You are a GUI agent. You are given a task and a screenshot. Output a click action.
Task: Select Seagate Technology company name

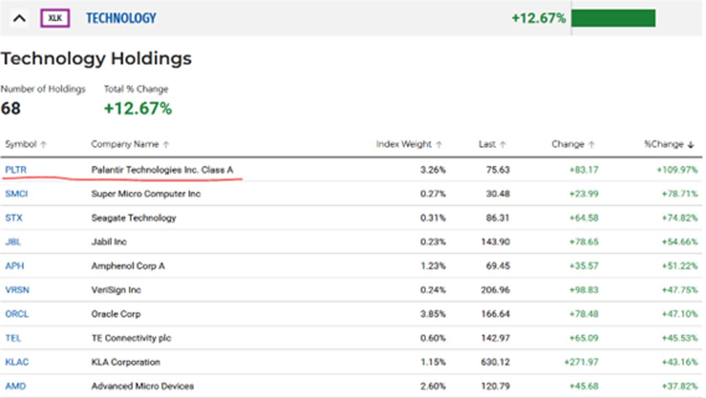point(133,218)
